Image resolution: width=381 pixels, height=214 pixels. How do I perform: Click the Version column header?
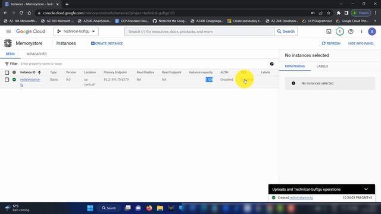tap(71, 73)
